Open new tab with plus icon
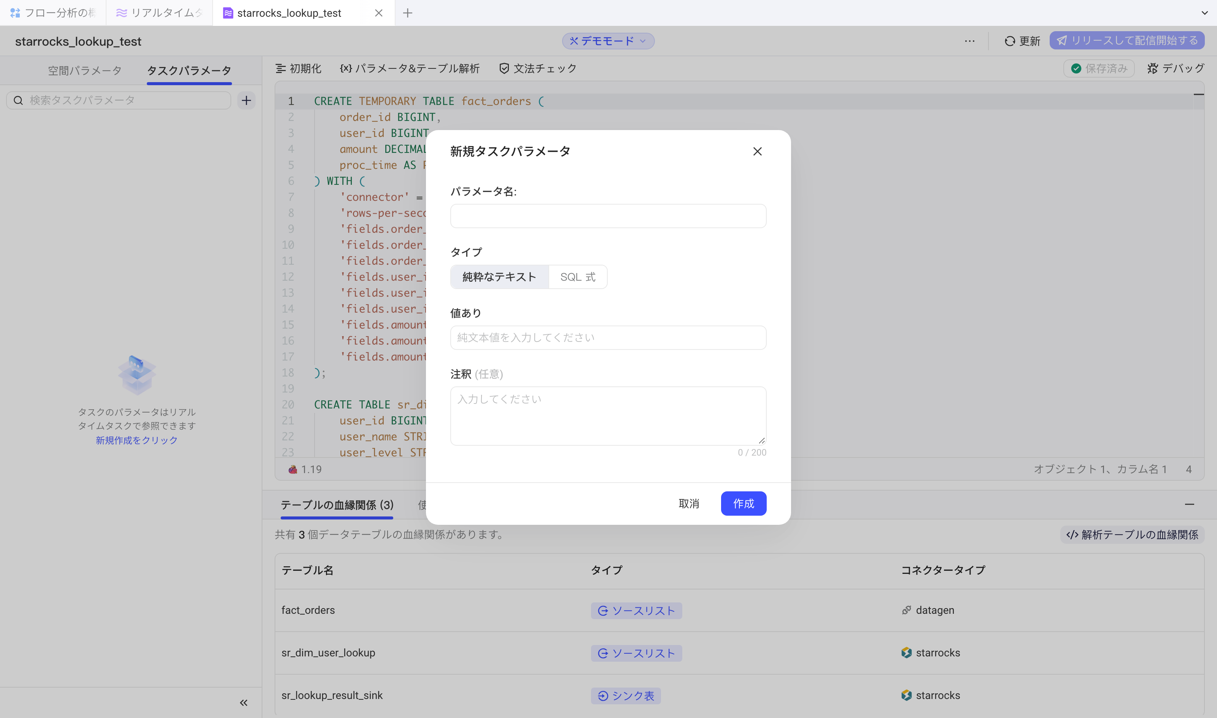The image size is (1217, 718). pyautogui.click(x=408, y=13)
